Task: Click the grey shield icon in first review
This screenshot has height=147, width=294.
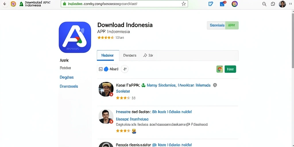Action: [215, 85]
